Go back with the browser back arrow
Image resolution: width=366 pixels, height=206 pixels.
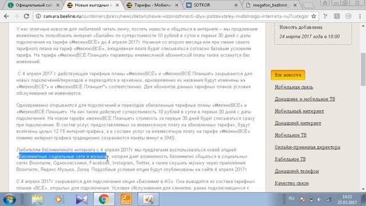point(6,16)
